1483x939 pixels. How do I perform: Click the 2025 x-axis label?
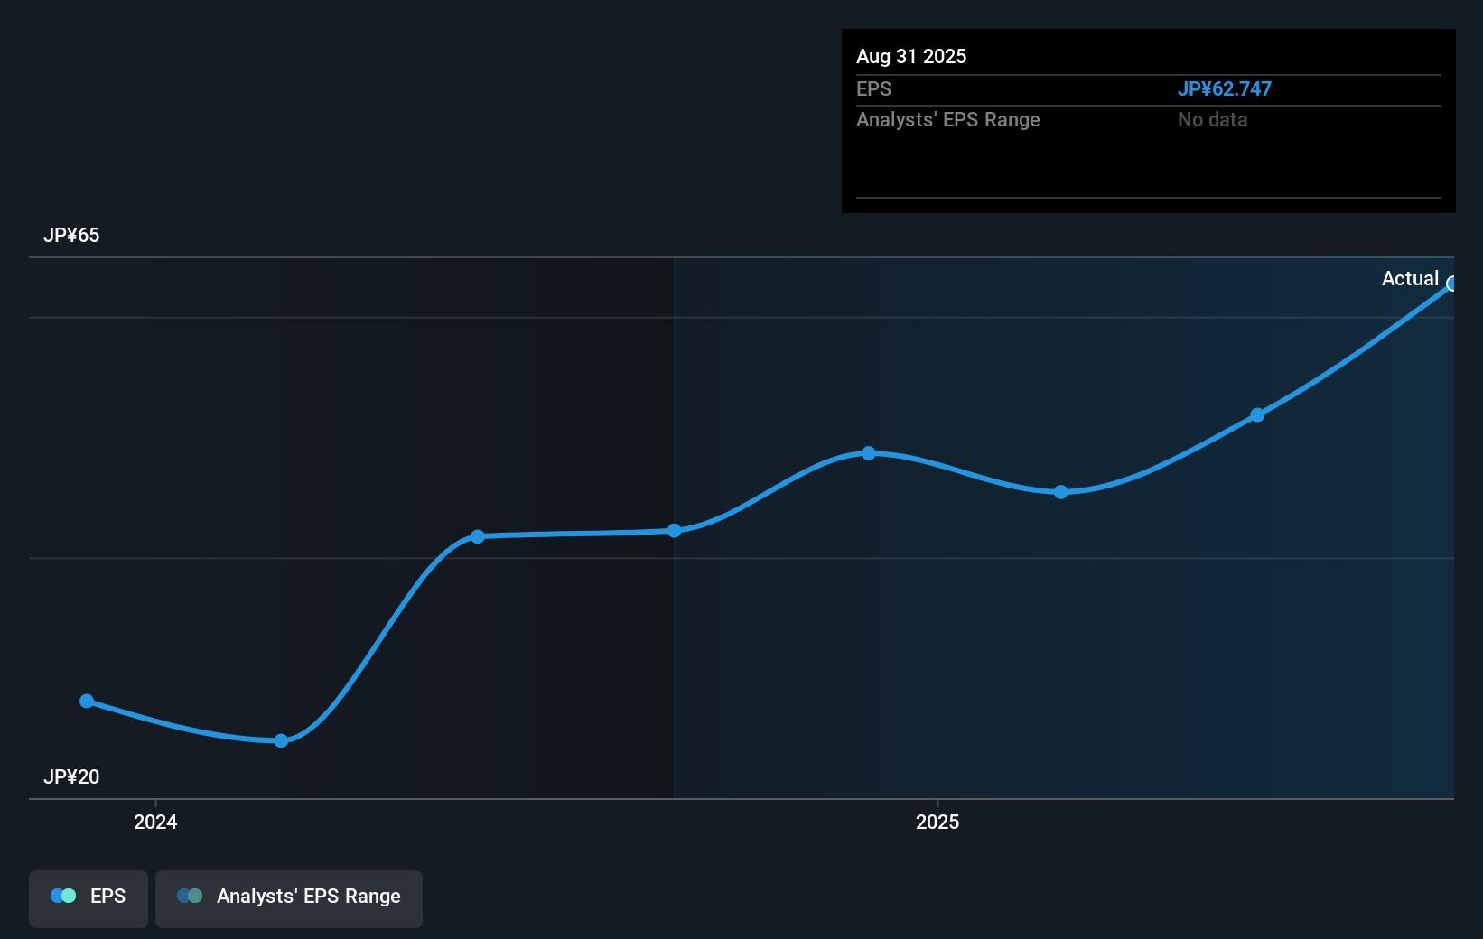[x=937, y=822]
